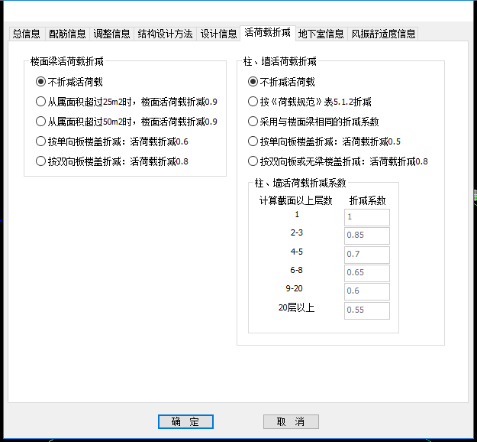
Task: Click the 9-20 floors coefficient field 0.6
Action: (x=367, y=291)
